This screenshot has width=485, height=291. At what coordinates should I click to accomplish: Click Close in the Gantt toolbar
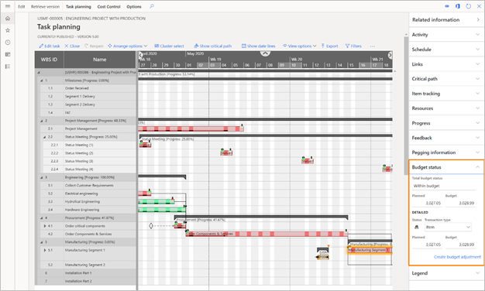tap(72, 46)
